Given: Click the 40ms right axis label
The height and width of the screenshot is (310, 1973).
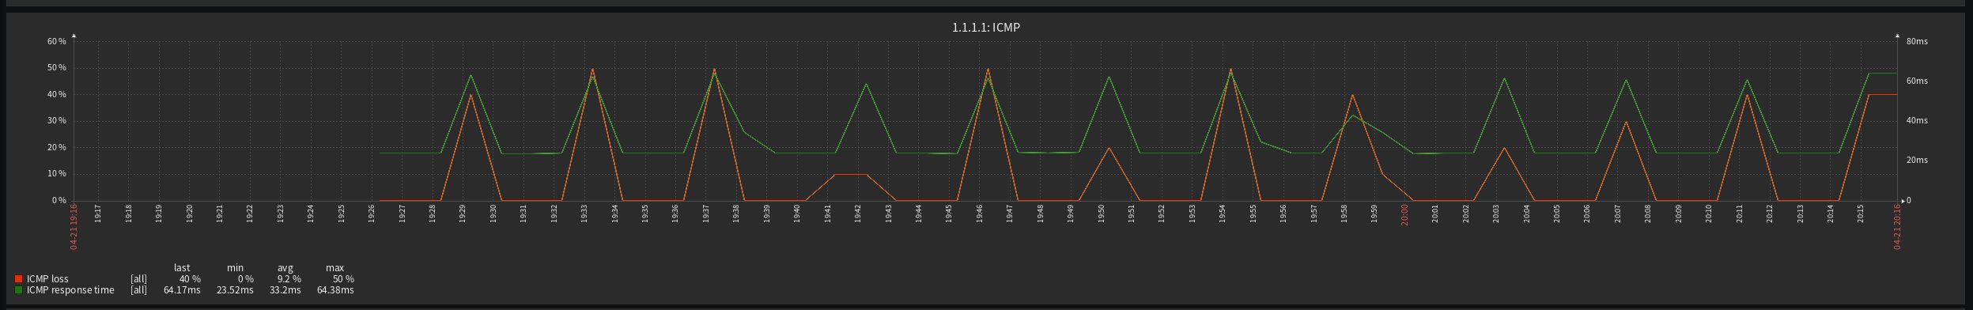Looking at the screenshot, I should point(1917,121).
